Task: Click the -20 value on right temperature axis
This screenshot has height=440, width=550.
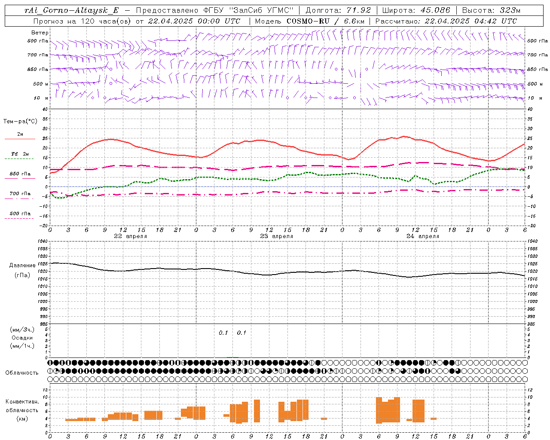Action: tap(531, 226)
